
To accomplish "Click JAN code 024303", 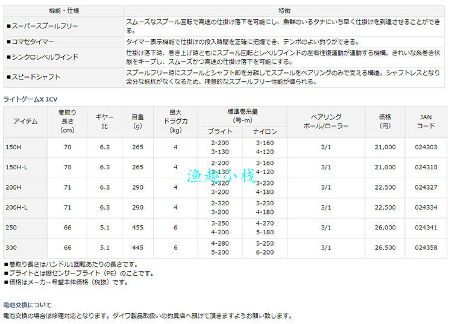I will click(x=426, y=148).
